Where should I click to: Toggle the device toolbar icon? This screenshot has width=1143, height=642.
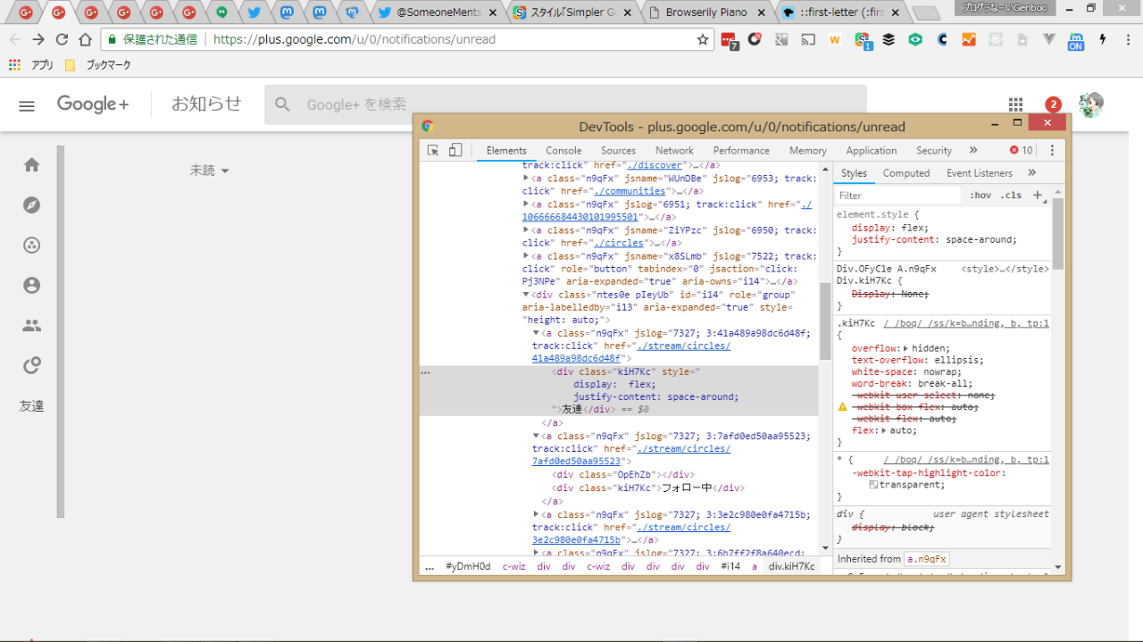(455, 150)
